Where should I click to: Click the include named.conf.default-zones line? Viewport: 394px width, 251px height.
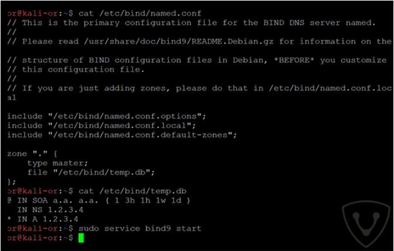pos(122,135)
